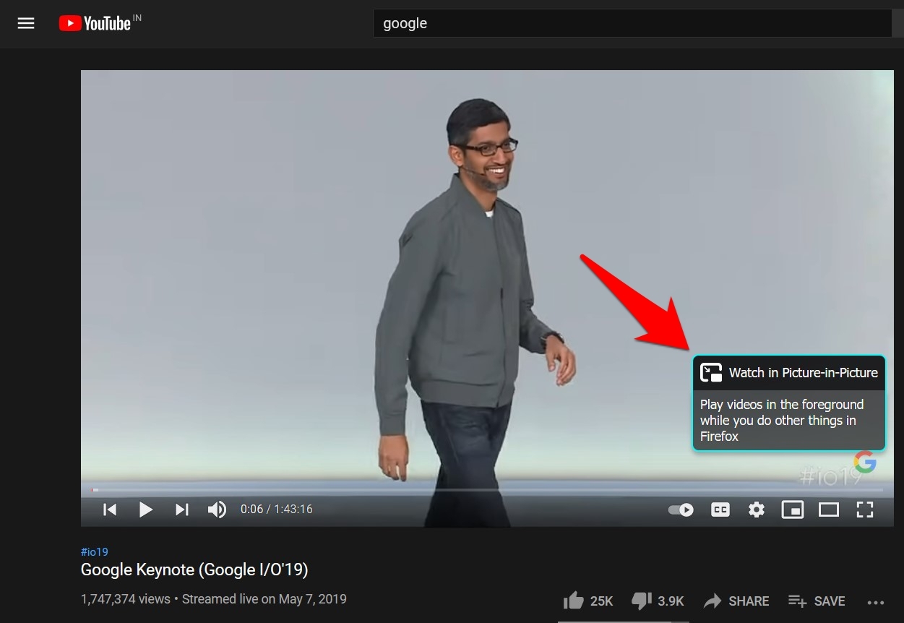Open the video settings gear
Screen dimensions: 904x623
pos(756,510)
